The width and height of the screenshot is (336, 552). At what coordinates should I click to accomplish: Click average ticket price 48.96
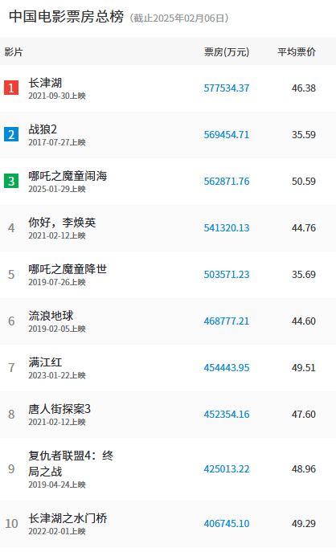tap(304, 469)
